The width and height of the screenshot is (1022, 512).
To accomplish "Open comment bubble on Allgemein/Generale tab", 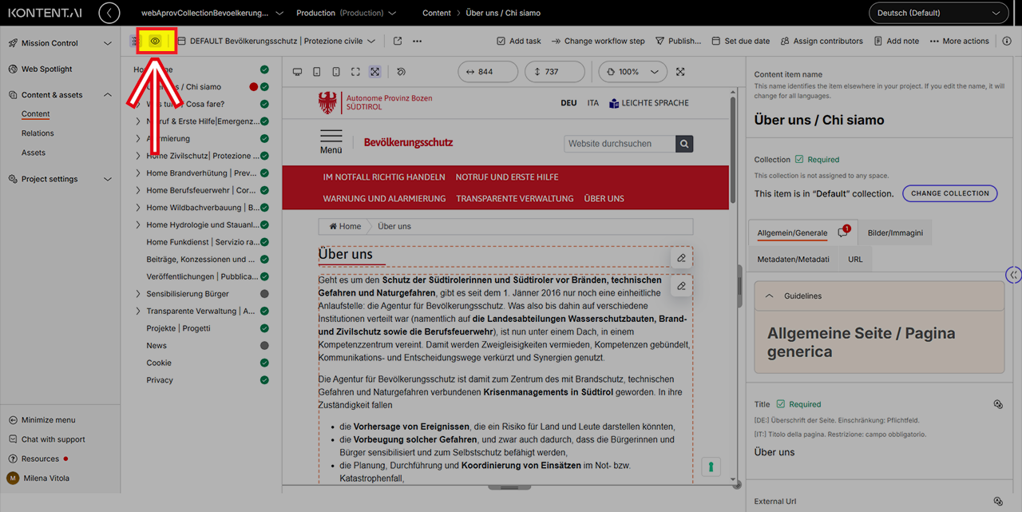I will click(x=842, y=232).
